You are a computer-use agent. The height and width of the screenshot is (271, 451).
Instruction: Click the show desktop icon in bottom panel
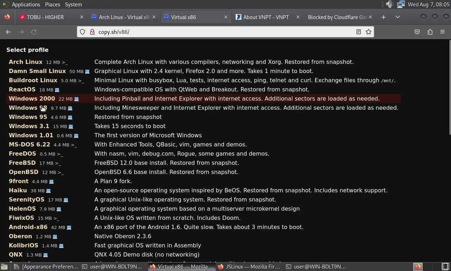(4, 267)
